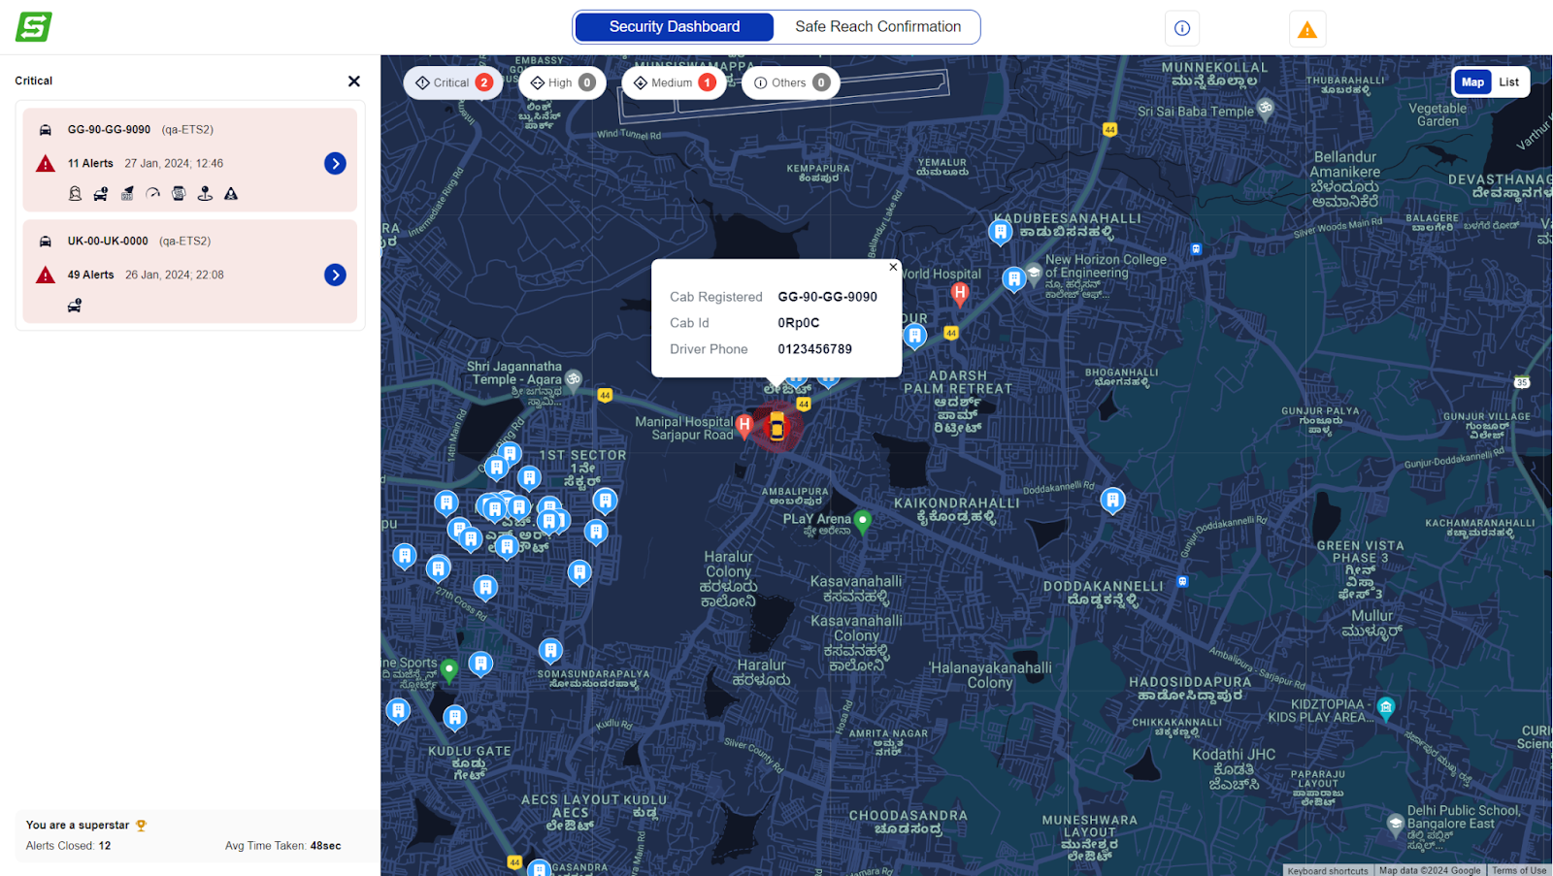Select cab number UK-00-UK-0000 in list
1553x876 pixels.
coord(108,242)
